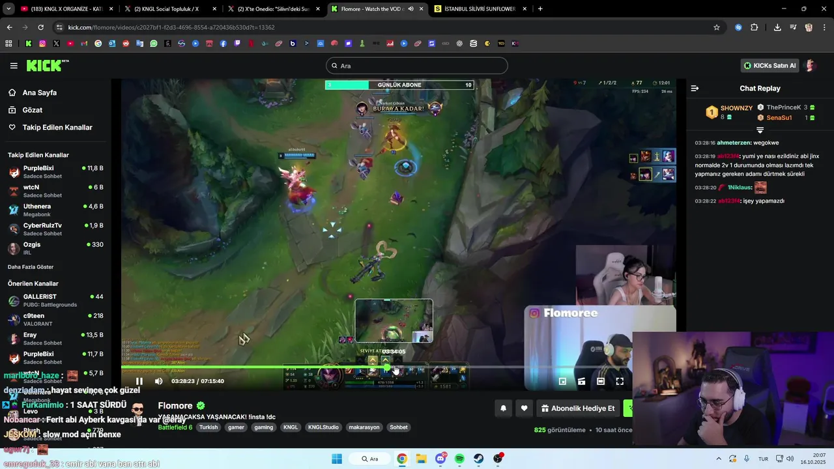Viewport: 834px width, 469px height.
Task: Open Chrome media controls
Action: 793,27
